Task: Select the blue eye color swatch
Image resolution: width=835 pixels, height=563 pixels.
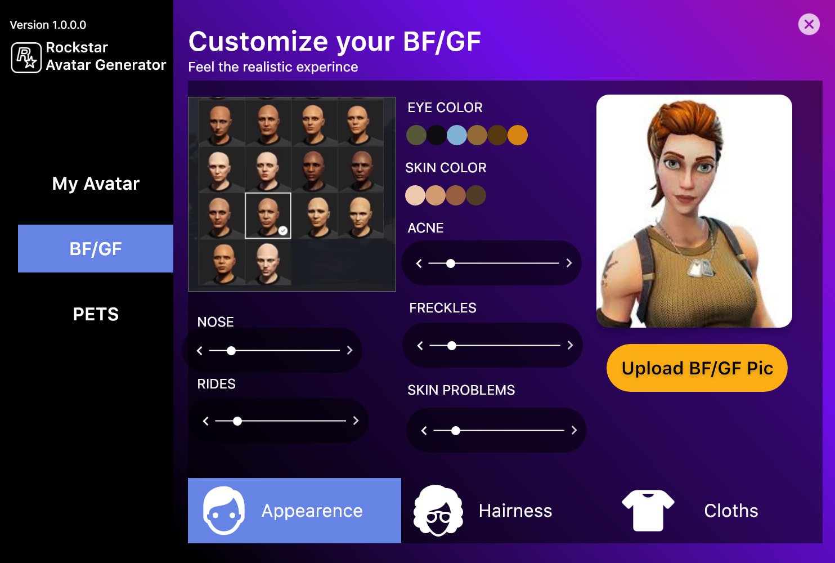Action: tap(457, 135)
